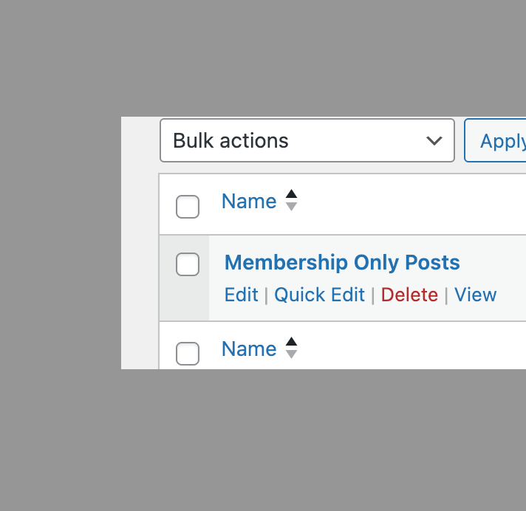Open the Membership Only Posts category

(342, 262)
